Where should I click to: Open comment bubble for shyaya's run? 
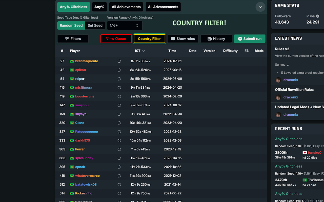(119, 114)
